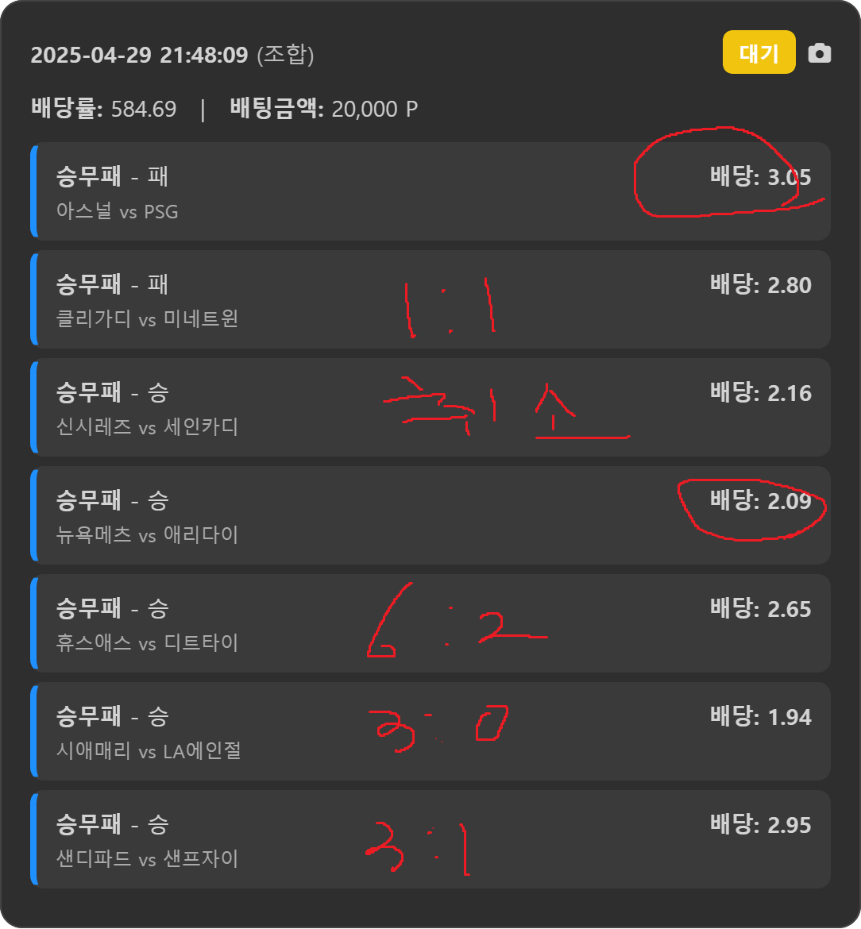The height and width of the screenshot is (929, 861).
Task: Click the odds label 배당: 2.80
Action: tap(761, 285)
